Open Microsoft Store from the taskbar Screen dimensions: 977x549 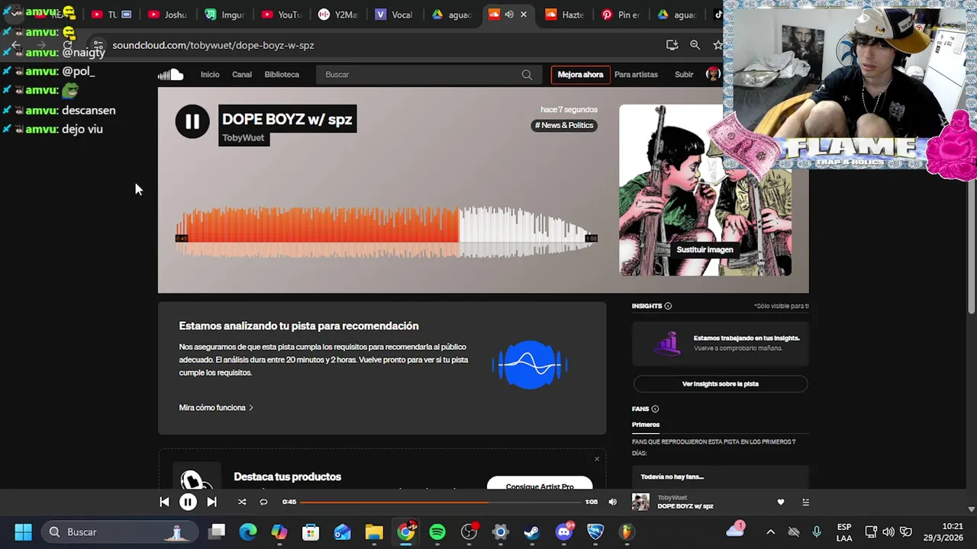coord(311,531)
